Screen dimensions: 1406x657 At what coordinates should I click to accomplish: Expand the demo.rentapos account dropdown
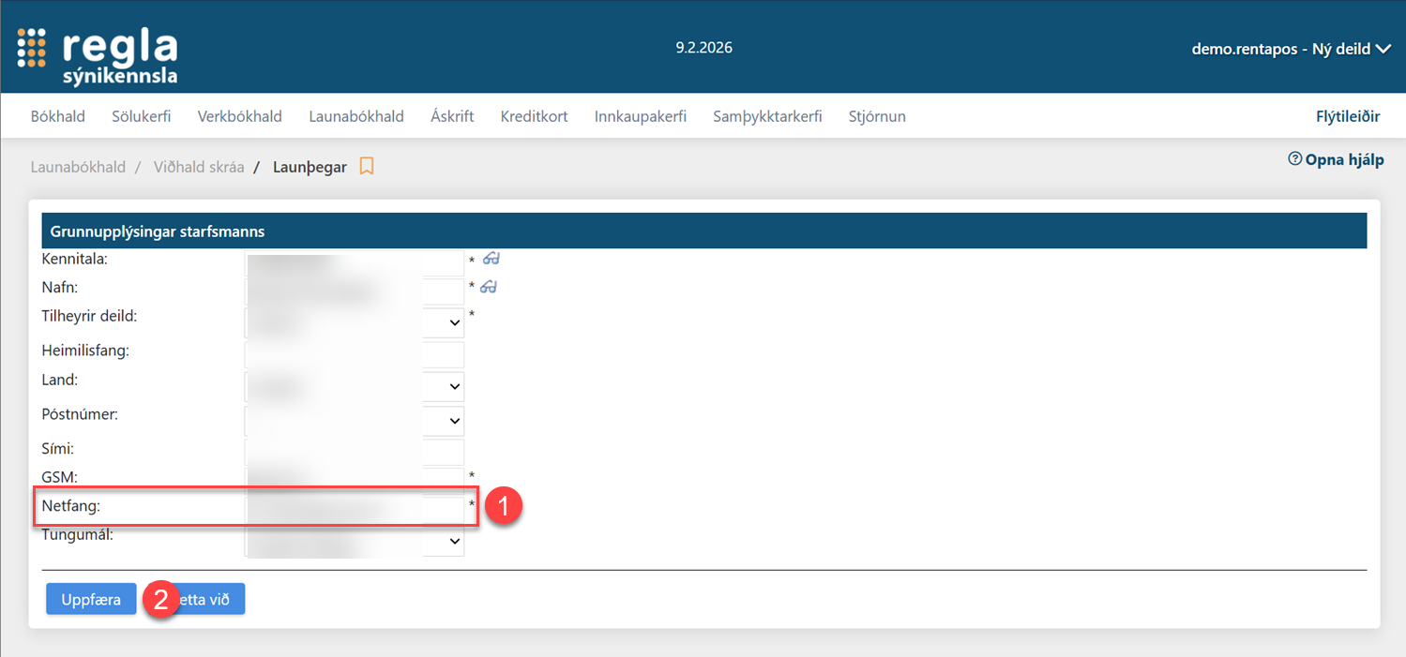point(1383,49)
